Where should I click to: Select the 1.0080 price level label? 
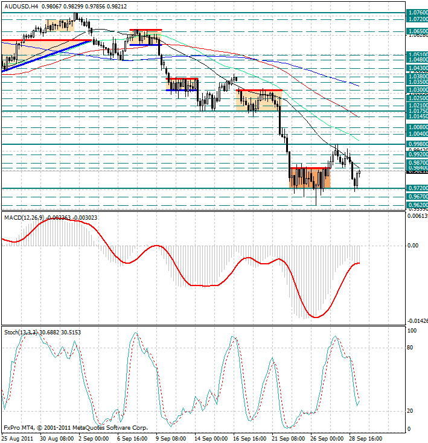click(x=417, y=127)
